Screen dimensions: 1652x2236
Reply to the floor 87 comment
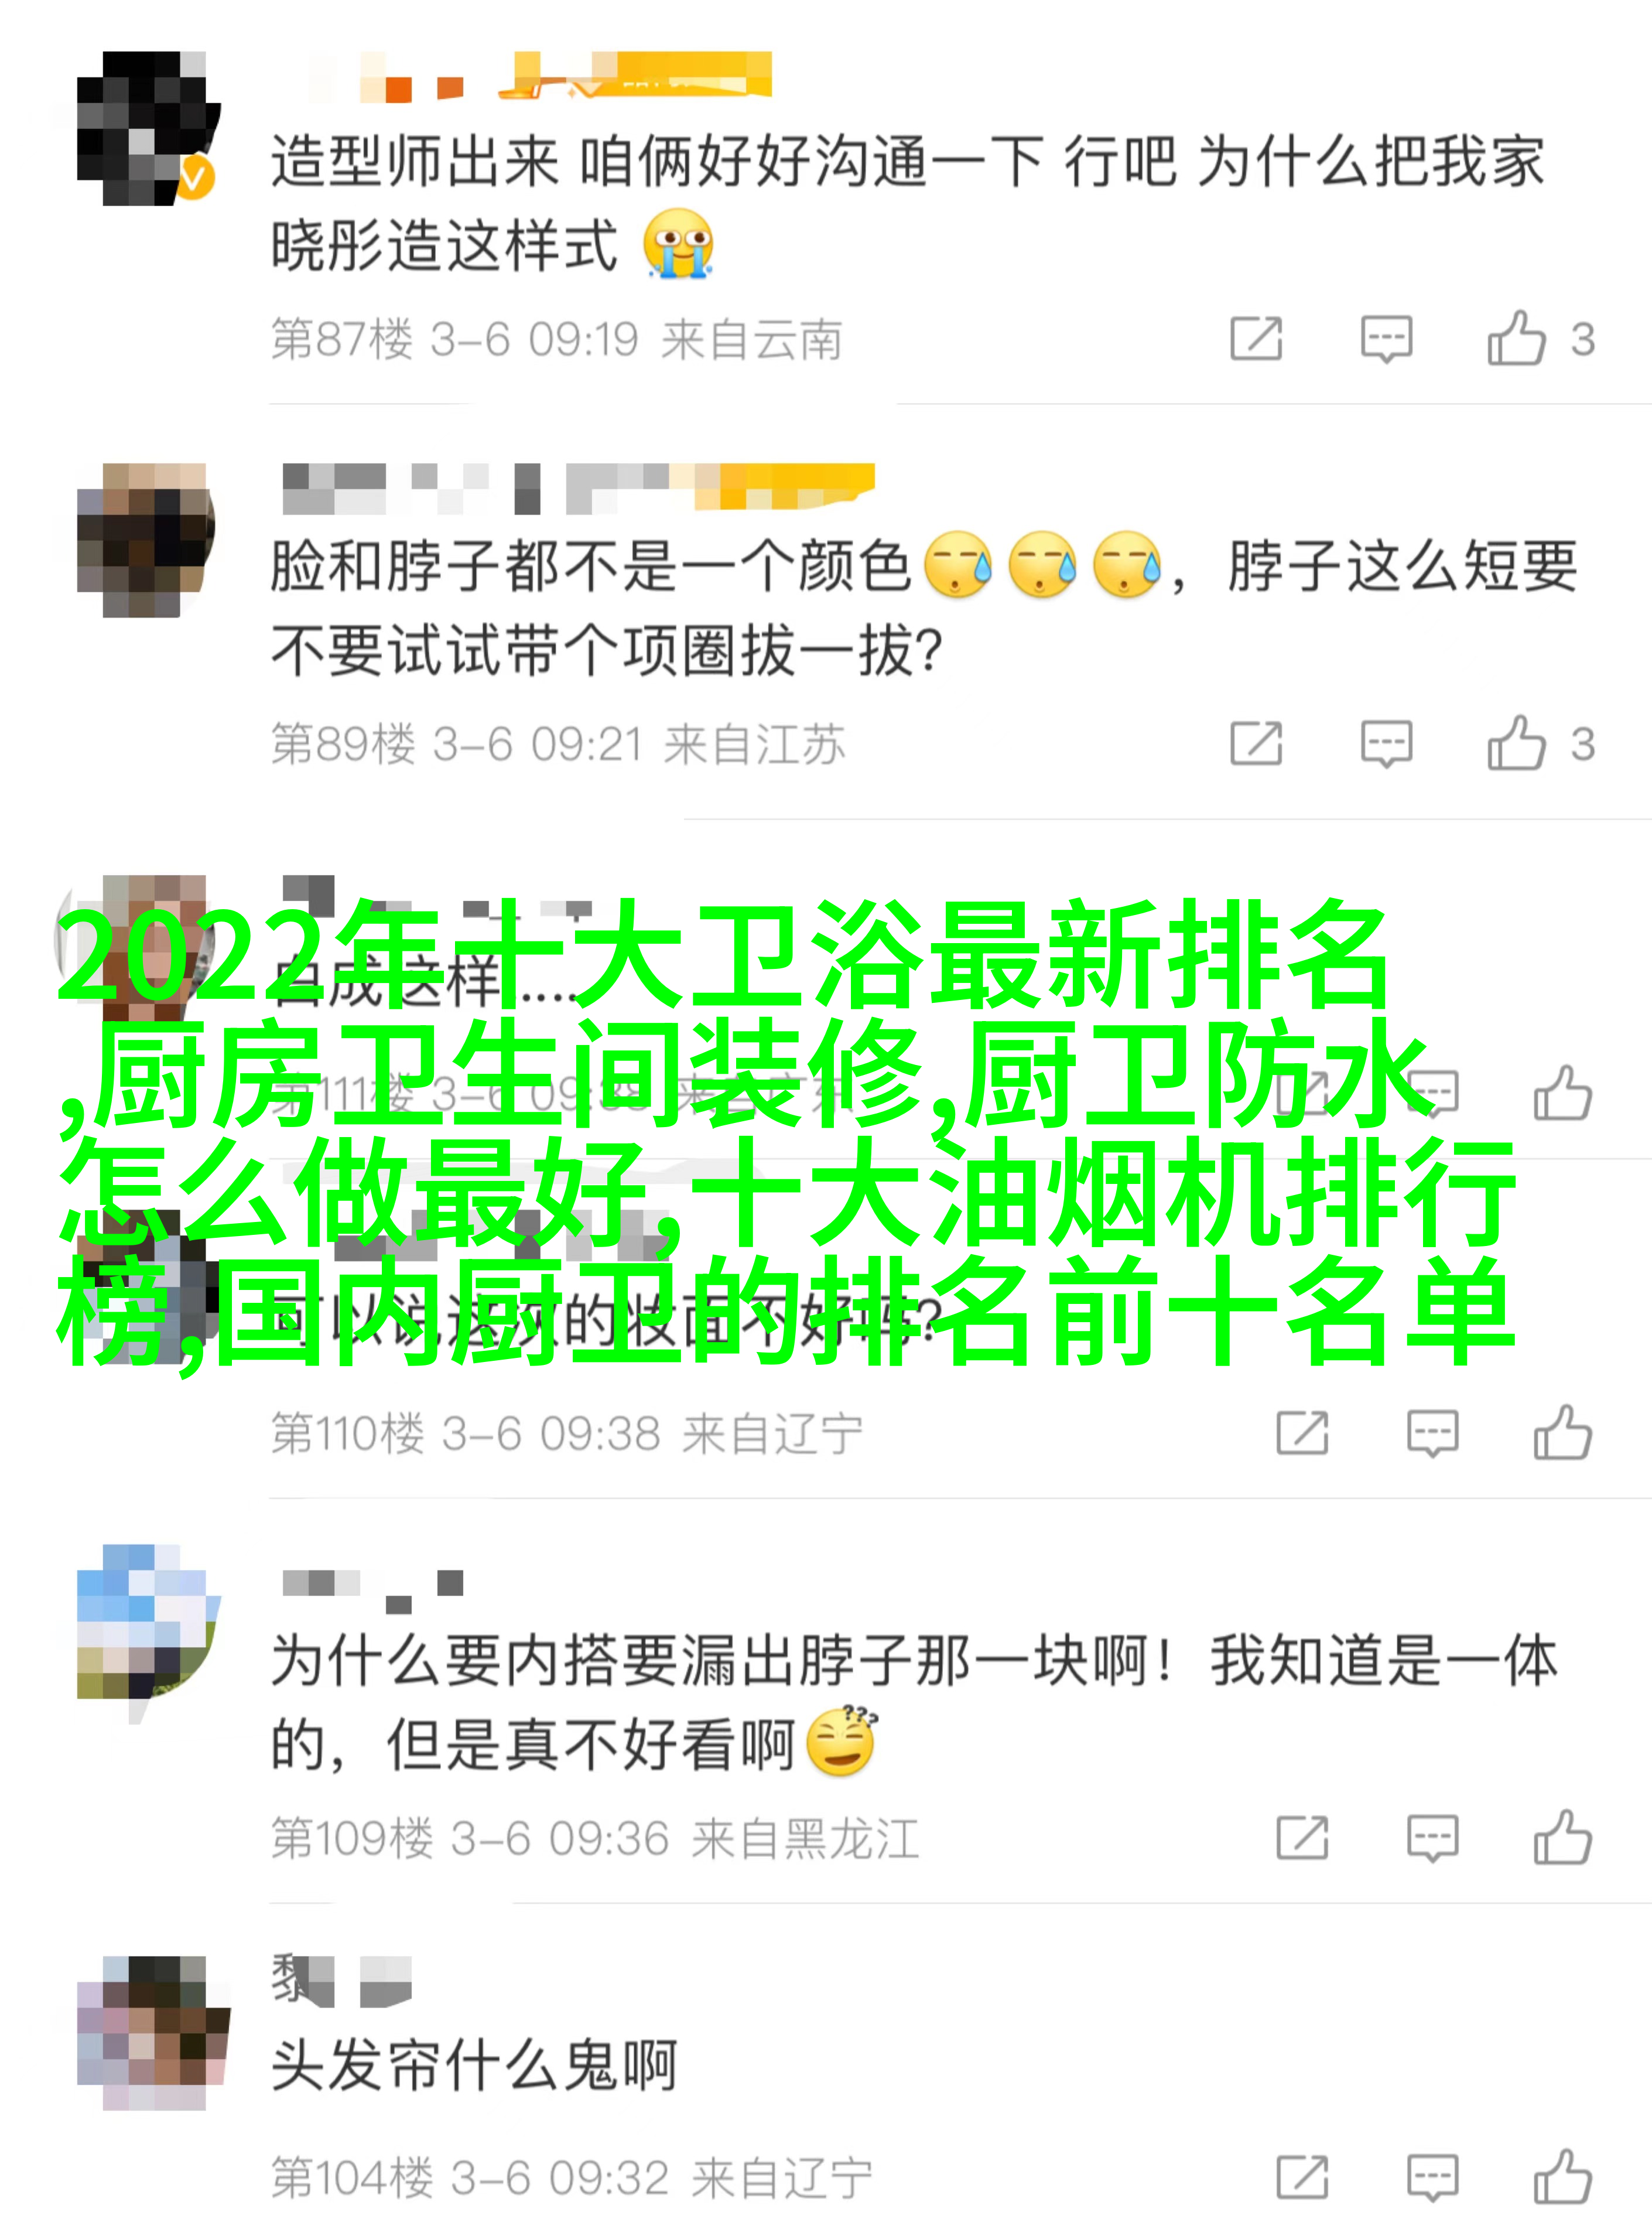[1386, 338]
